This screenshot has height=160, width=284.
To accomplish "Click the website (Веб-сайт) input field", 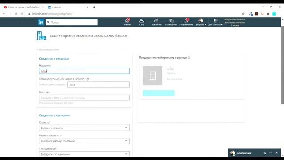I will pos(84,98).
